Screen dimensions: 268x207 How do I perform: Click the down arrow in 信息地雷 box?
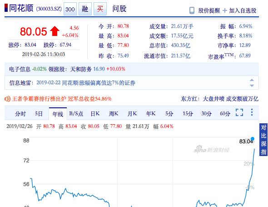252,86
